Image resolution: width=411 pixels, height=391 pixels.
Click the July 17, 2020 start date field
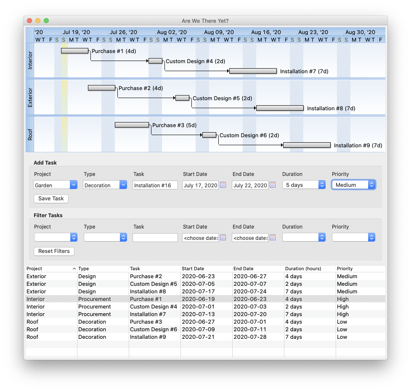pyautogui.click(x=201, y=185)
